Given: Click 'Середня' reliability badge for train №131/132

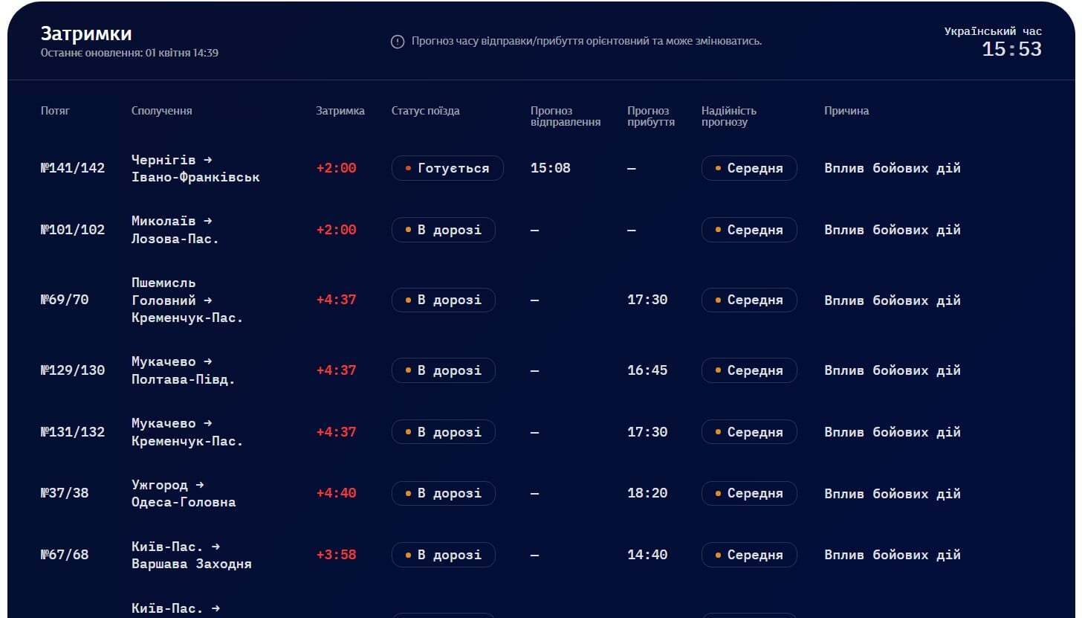Looking at the screenshot, I should (748, 432).
